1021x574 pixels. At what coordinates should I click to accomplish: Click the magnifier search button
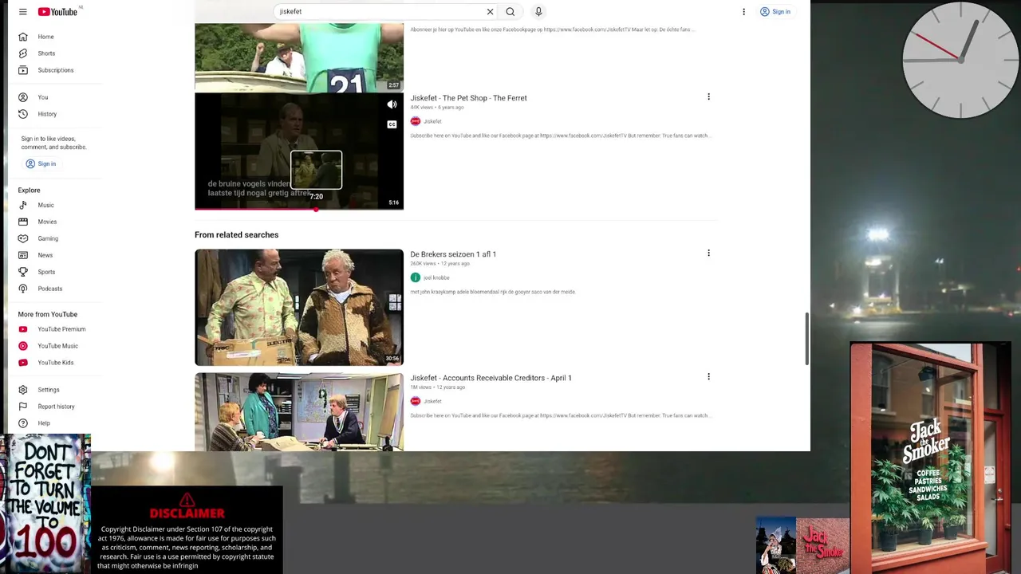[x=510, y=12]
